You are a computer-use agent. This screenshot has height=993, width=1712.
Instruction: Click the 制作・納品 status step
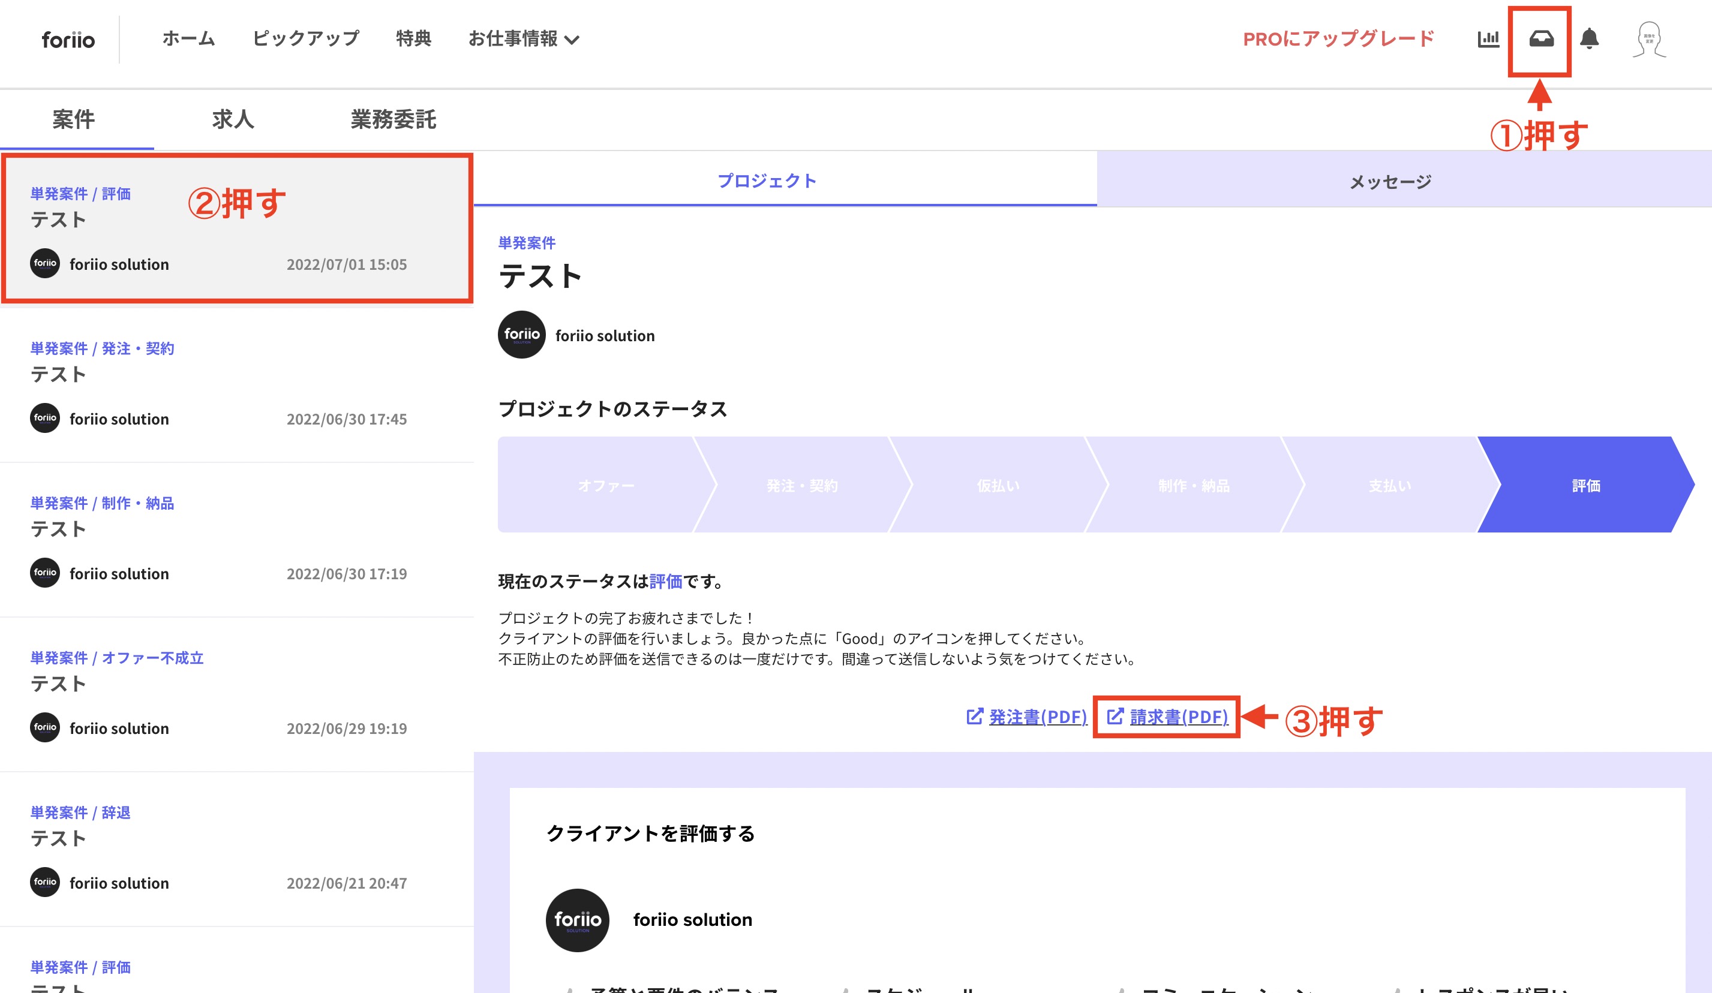click(1194, 485)
